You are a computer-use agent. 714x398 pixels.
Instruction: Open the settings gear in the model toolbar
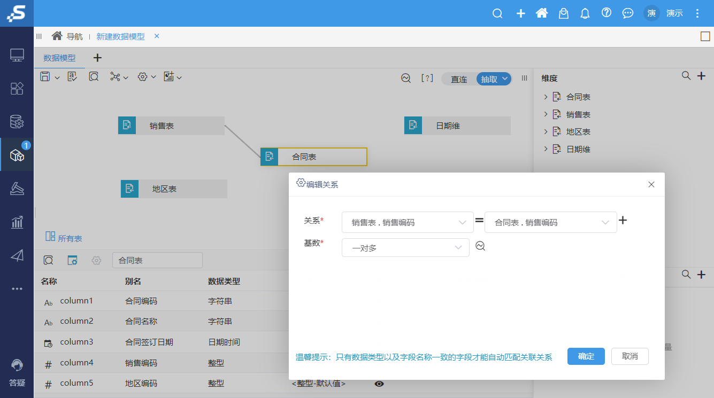click(142, 76)
